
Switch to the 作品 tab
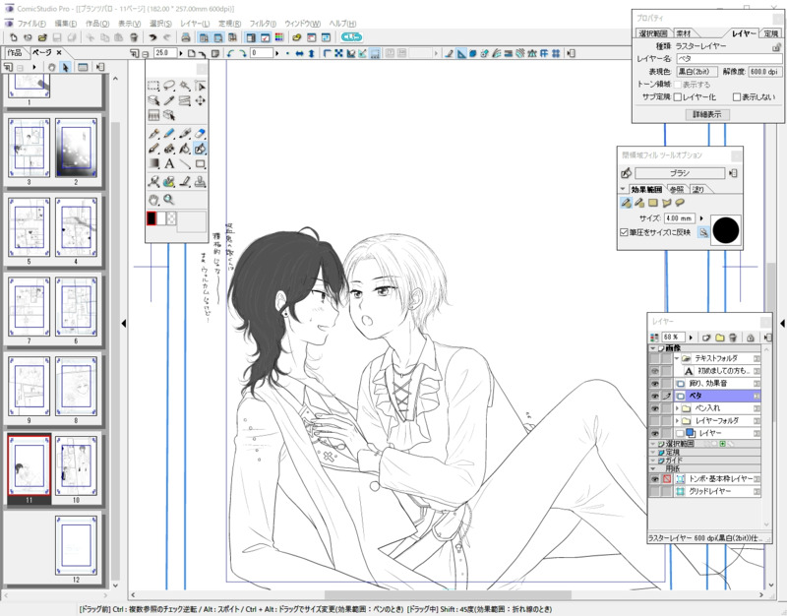coord(14,53)
